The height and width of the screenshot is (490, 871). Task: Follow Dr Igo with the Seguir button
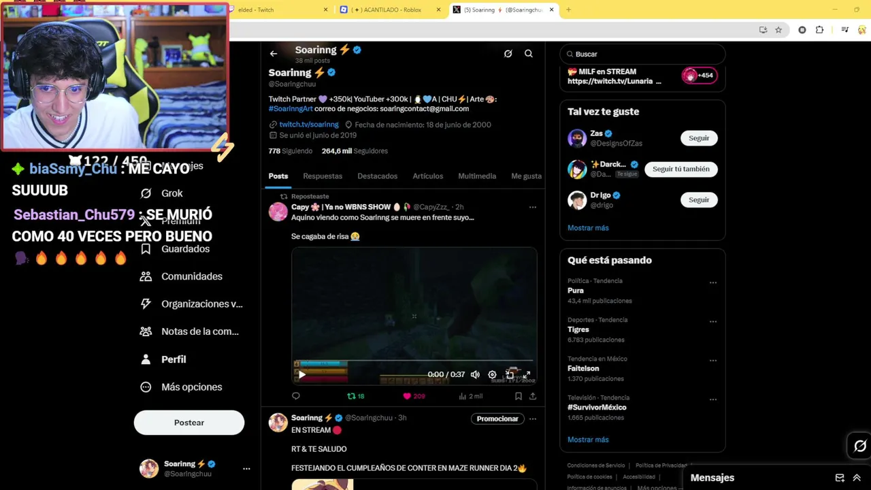[699, 200]
